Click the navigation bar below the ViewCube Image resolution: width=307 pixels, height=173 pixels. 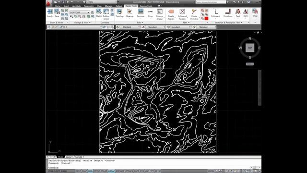(x=260, y=87)
